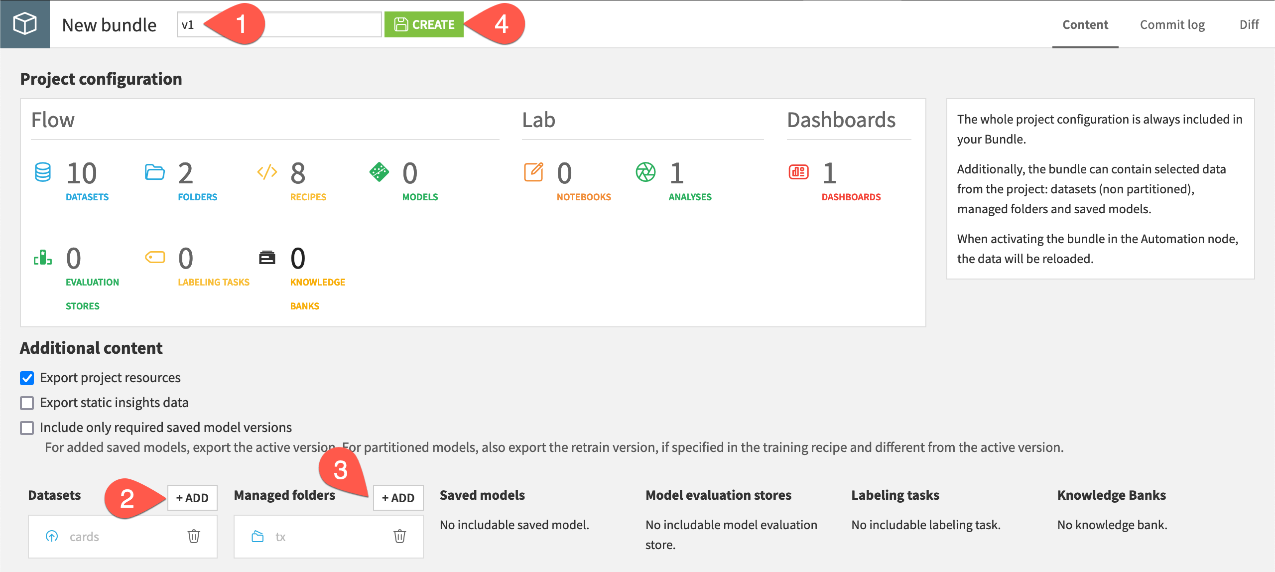
Task: Click the Knowledge Banks icon
Action: pyautogui.click(x=267, y=257)
